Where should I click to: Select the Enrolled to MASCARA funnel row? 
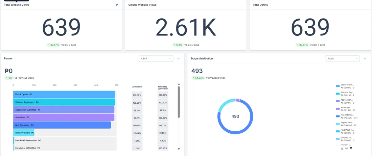(65, 148)
